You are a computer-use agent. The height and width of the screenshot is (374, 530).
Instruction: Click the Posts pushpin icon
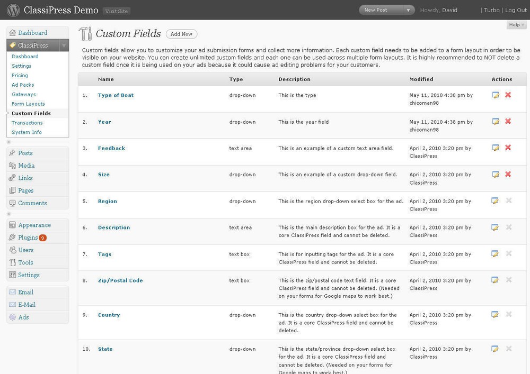coord(13,153)
